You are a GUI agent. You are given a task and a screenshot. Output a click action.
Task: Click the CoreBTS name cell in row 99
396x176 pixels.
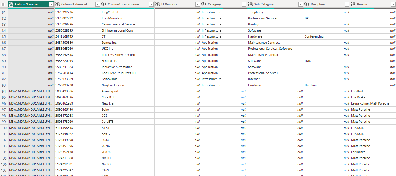[128, 122]
